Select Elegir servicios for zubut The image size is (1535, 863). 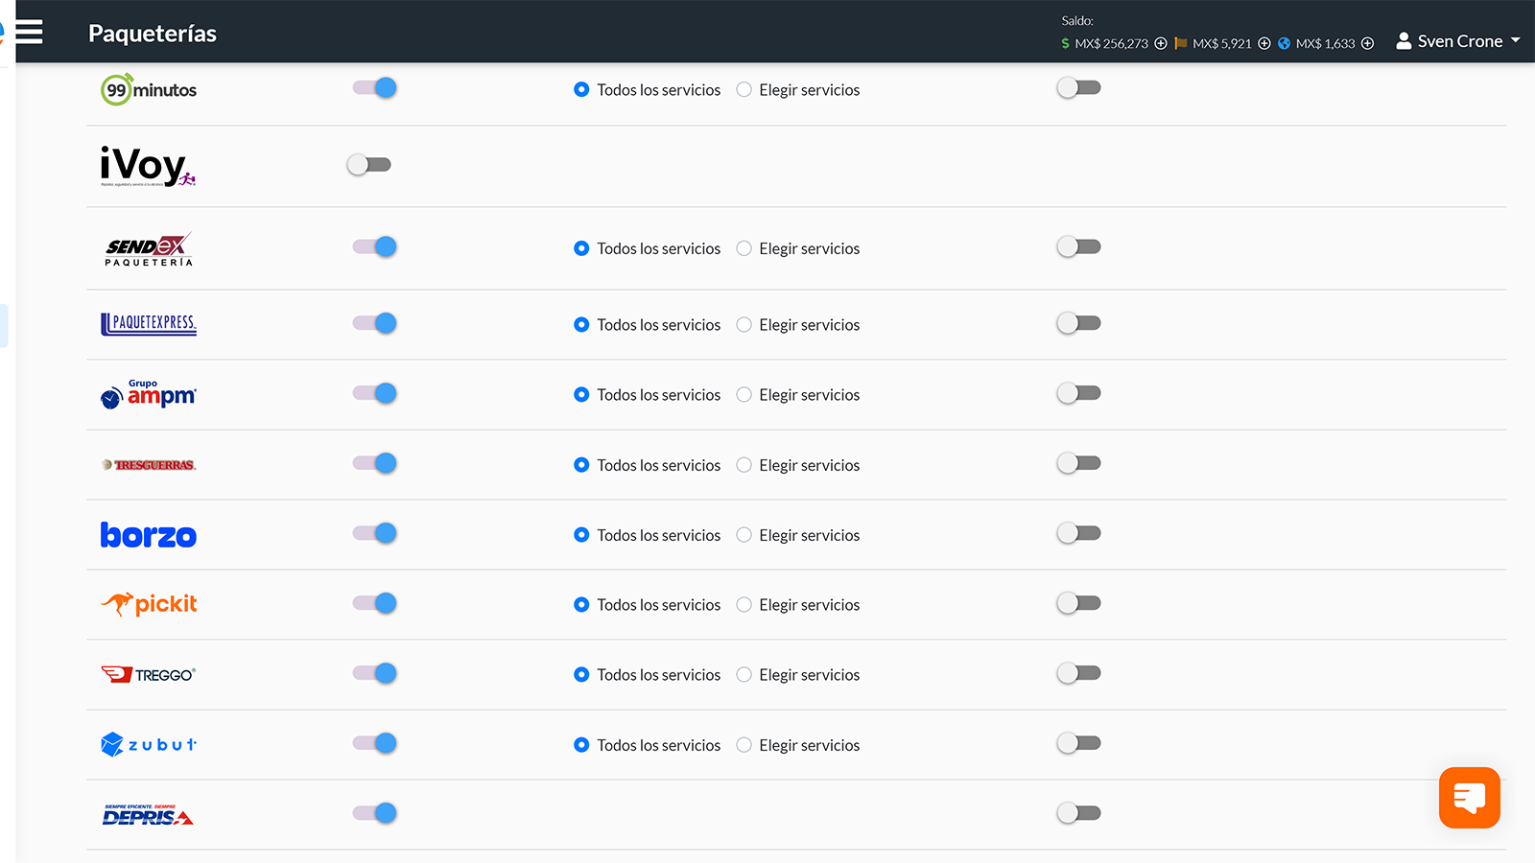(744, 745)
